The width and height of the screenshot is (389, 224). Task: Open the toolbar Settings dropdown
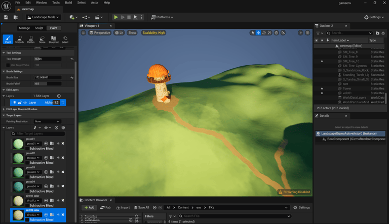tap(374, 17)
